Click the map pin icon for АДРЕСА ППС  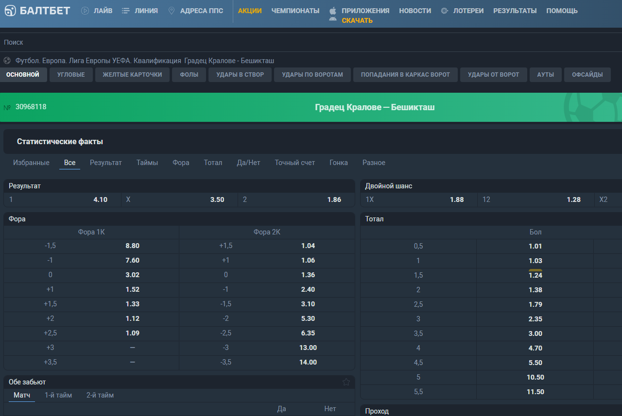[x=171, y=11]
